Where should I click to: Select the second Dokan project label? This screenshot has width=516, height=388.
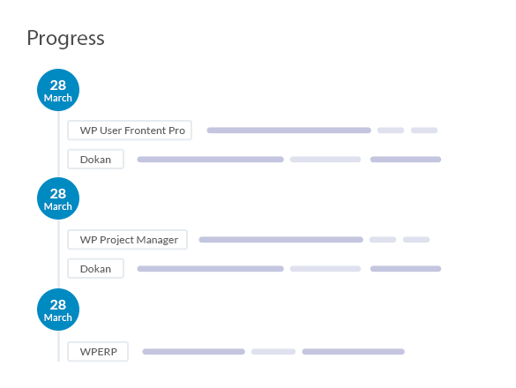tap(96, 269)
